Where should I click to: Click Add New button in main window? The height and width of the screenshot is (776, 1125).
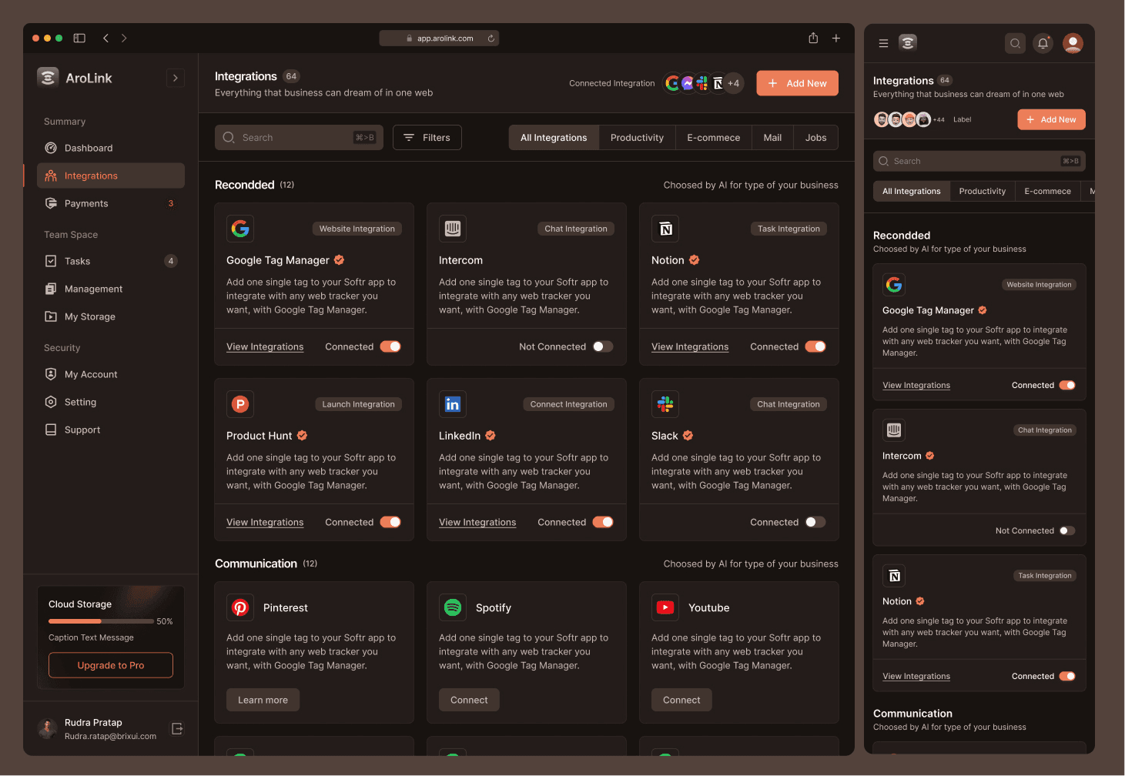click(x=797, y=83)
